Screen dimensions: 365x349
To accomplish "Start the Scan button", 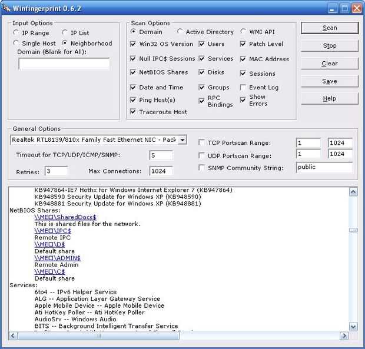I will click(x=330, y=28).
